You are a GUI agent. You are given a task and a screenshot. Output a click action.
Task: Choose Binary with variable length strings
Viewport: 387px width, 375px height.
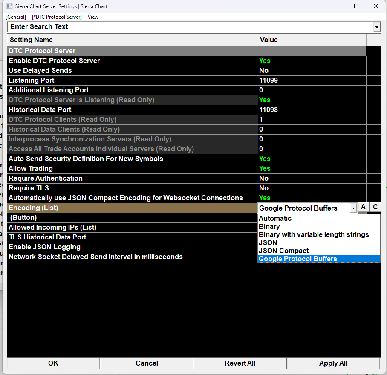tap(319, 235)
